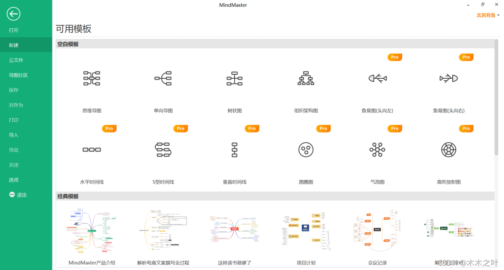The width and height of the screenshot is (504, 270).
Task: Click Pro badge above S型时间线
Action: [x=181, y=128]
